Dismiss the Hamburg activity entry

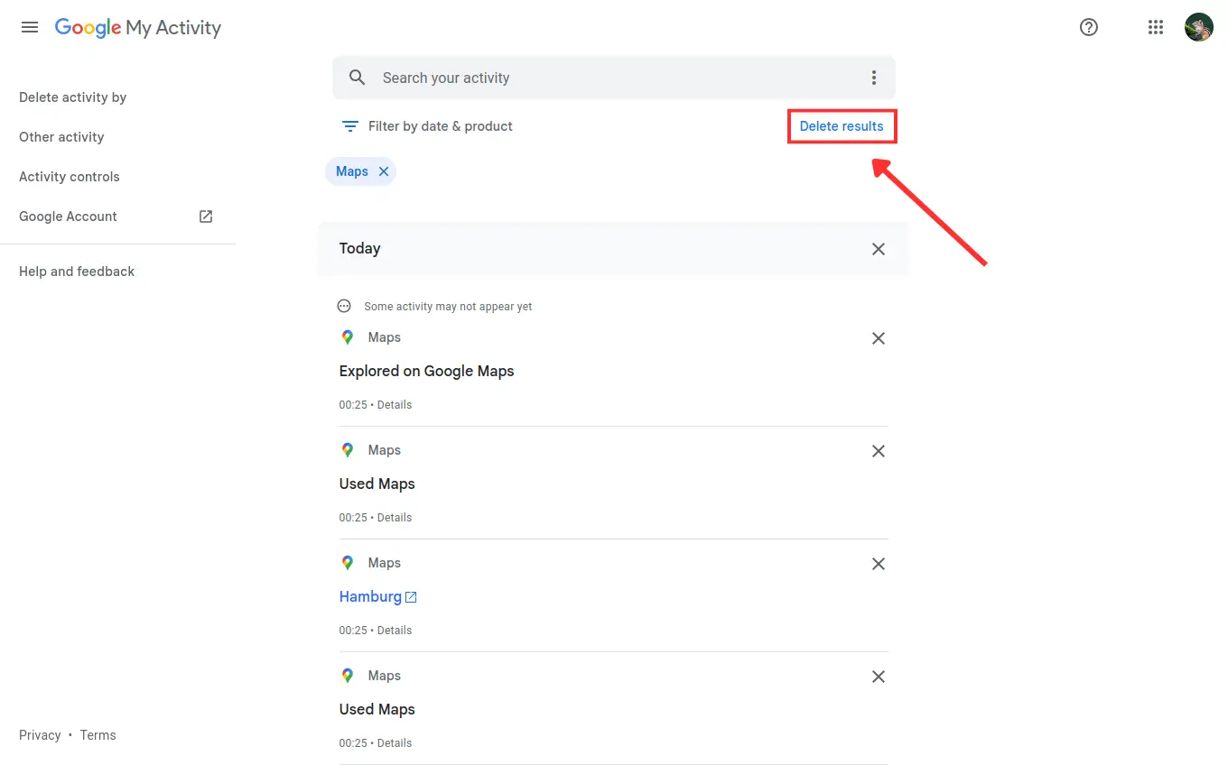point(878,564)
